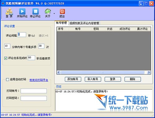Expand the dropdown arrow beside 关于
This screenshot has width=155, height=118.
pos(54,13)
